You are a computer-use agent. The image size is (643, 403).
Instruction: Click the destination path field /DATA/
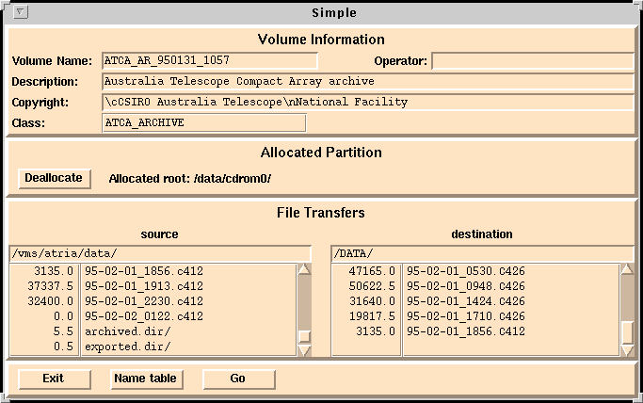point(482,253)
